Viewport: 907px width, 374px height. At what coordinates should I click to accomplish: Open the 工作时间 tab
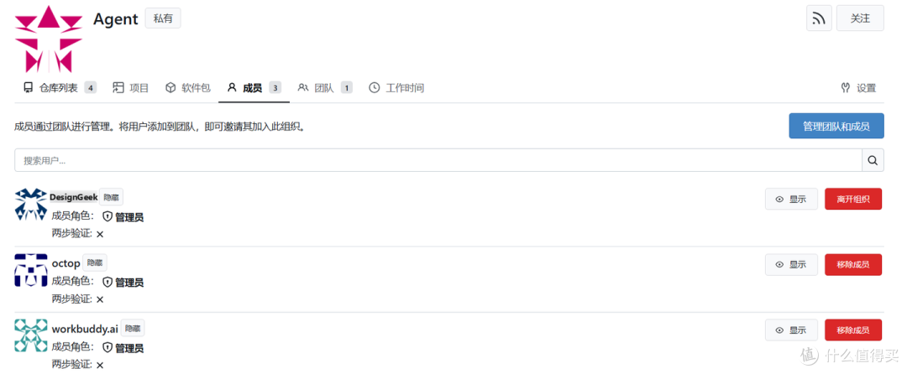point(396,88)
